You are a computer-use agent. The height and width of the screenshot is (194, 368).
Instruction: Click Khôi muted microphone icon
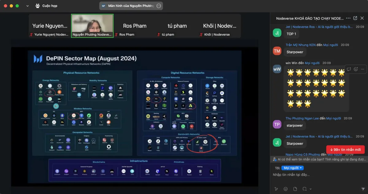tap(201, 35)
